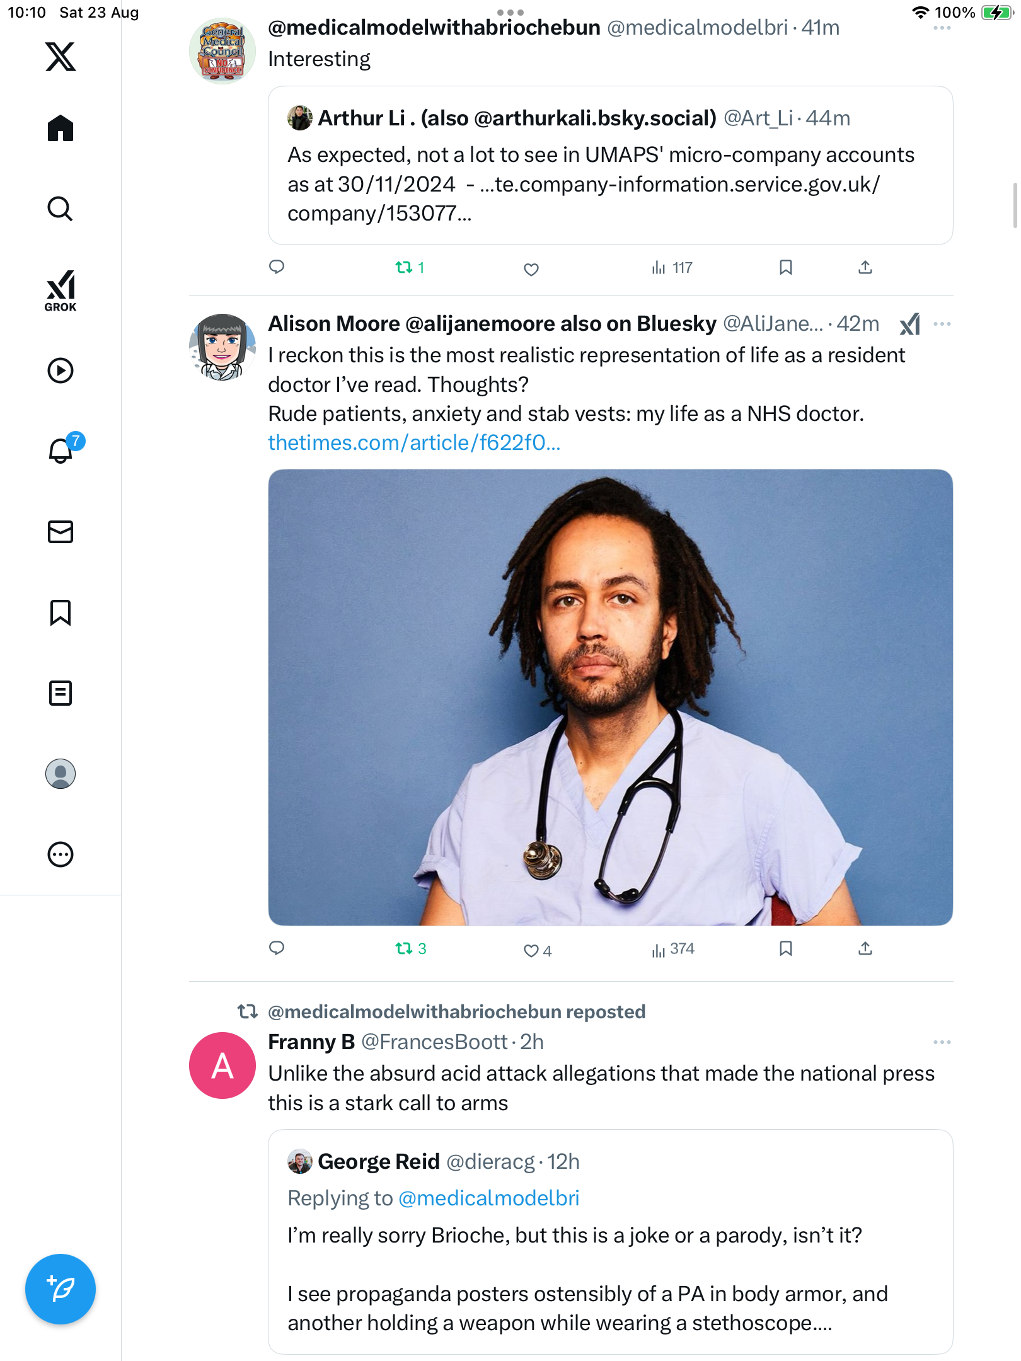This screenshot has height=1361, width=1021.
Task: Open the Grok sidebar icon
Action: [61, 290]
